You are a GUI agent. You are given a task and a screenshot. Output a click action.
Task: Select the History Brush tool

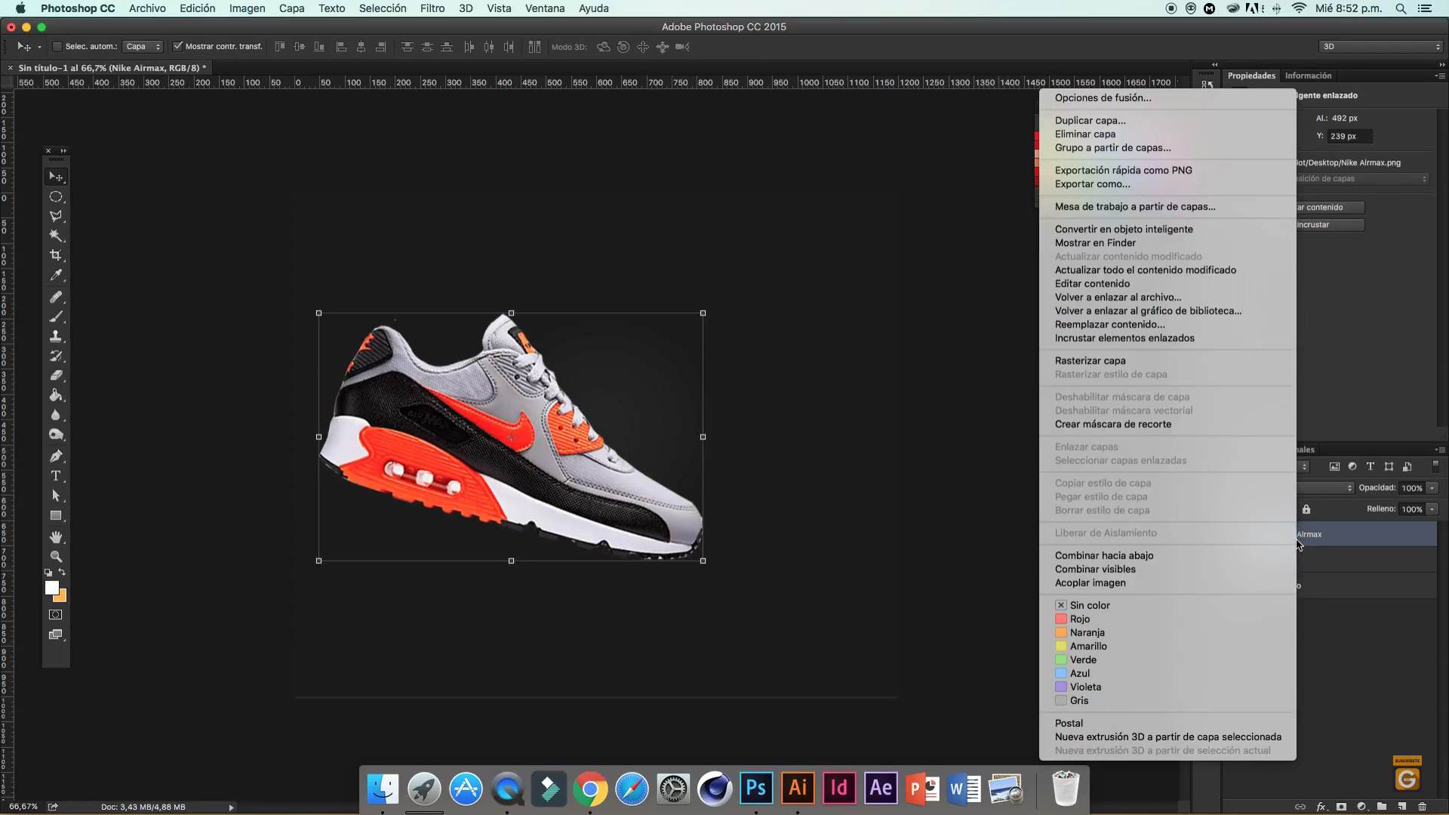56,355
